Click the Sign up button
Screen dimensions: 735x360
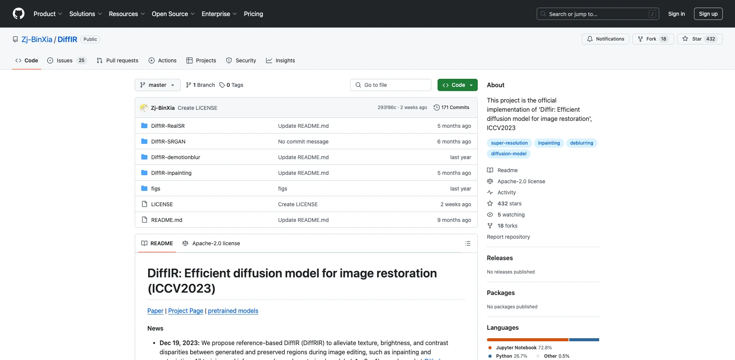[x=708, y=14]
